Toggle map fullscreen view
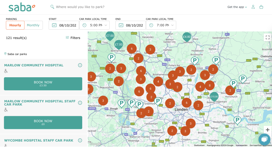The image size is (272, 147). [x=267, y=37]
